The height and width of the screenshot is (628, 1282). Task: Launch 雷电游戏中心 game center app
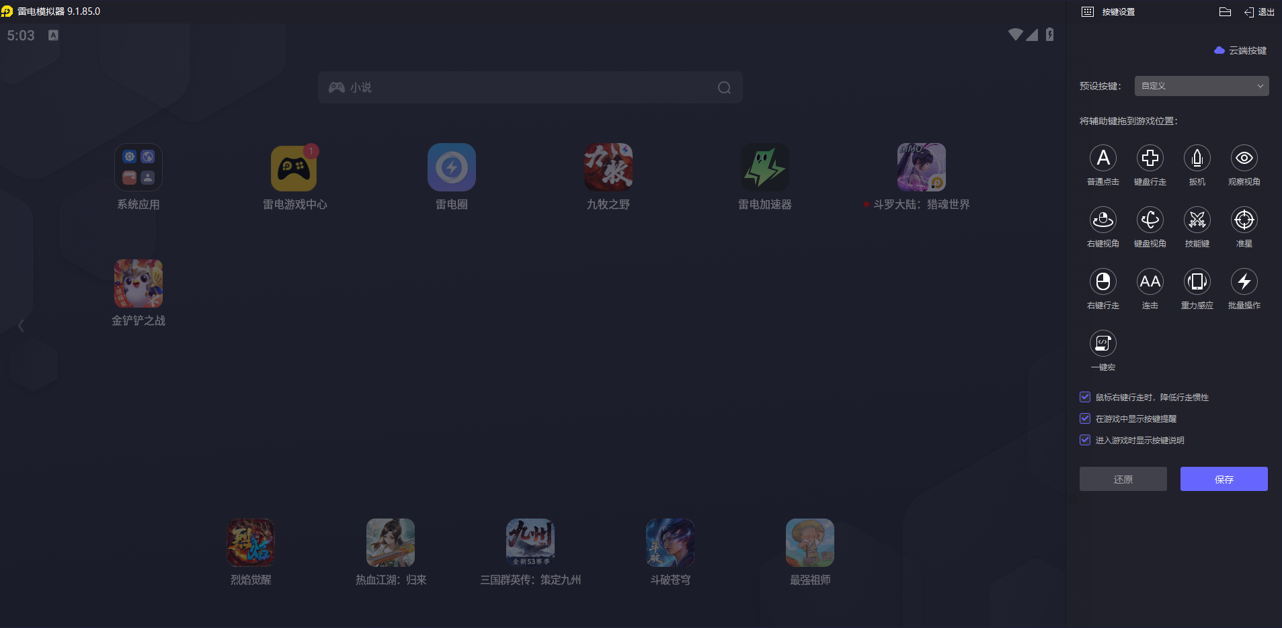tap(294, 167)
